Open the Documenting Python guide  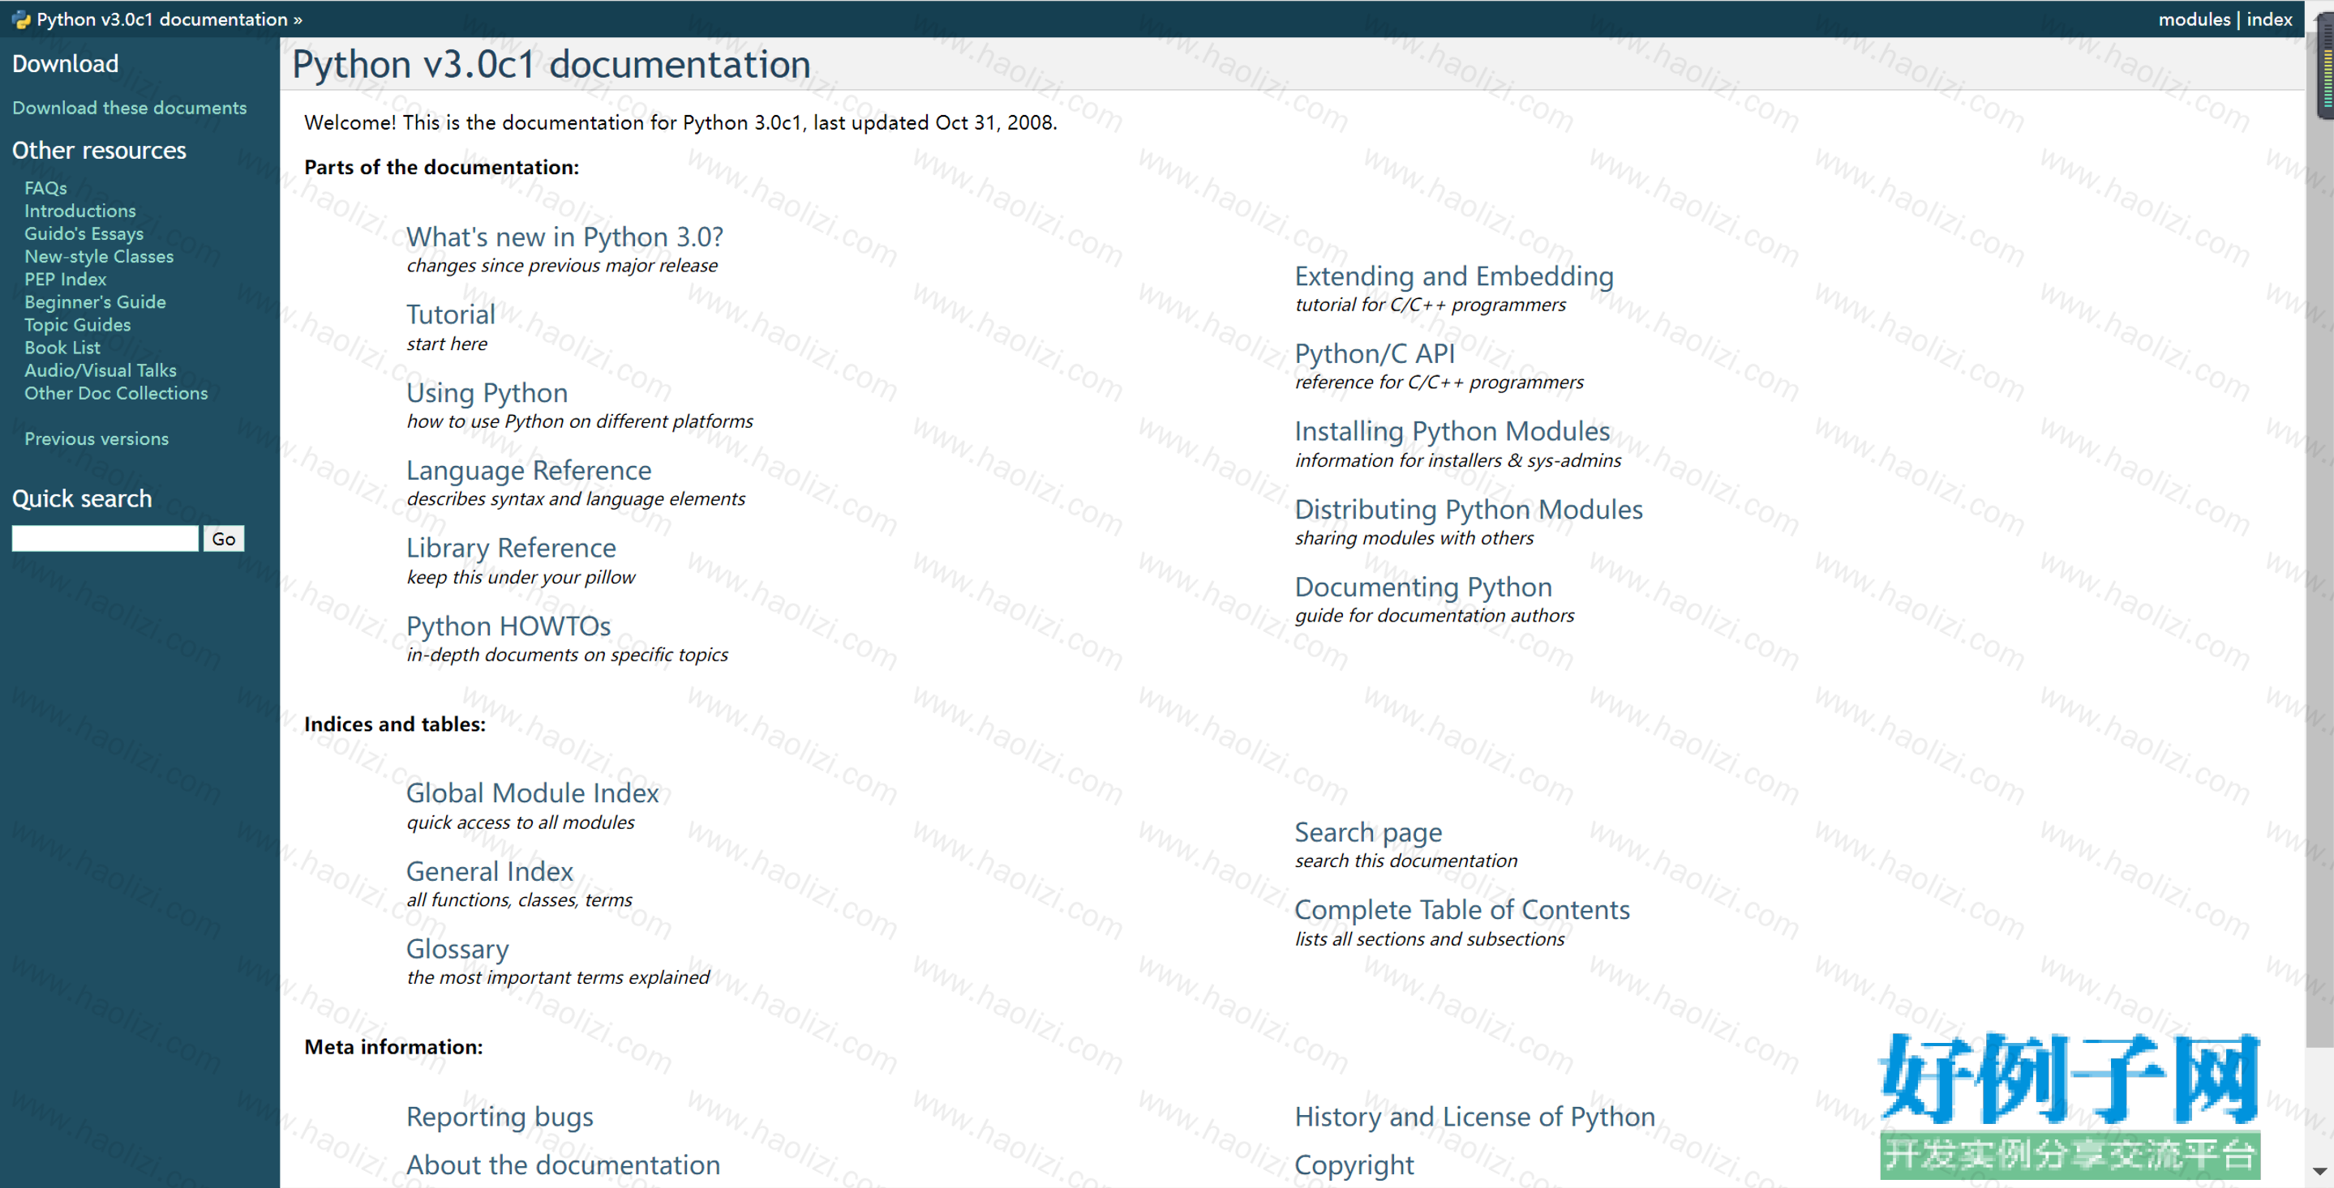[1423, 587]
